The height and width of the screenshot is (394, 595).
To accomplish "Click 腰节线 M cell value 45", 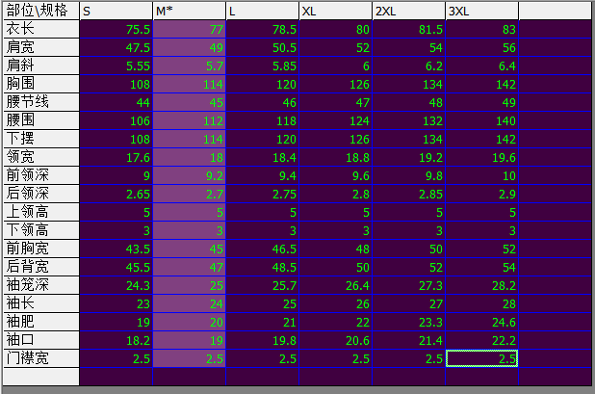I will [x=190, y=102].
